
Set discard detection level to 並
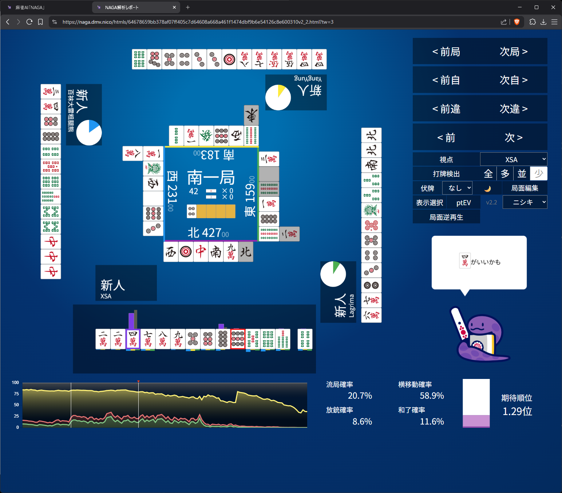click(522, 174)
